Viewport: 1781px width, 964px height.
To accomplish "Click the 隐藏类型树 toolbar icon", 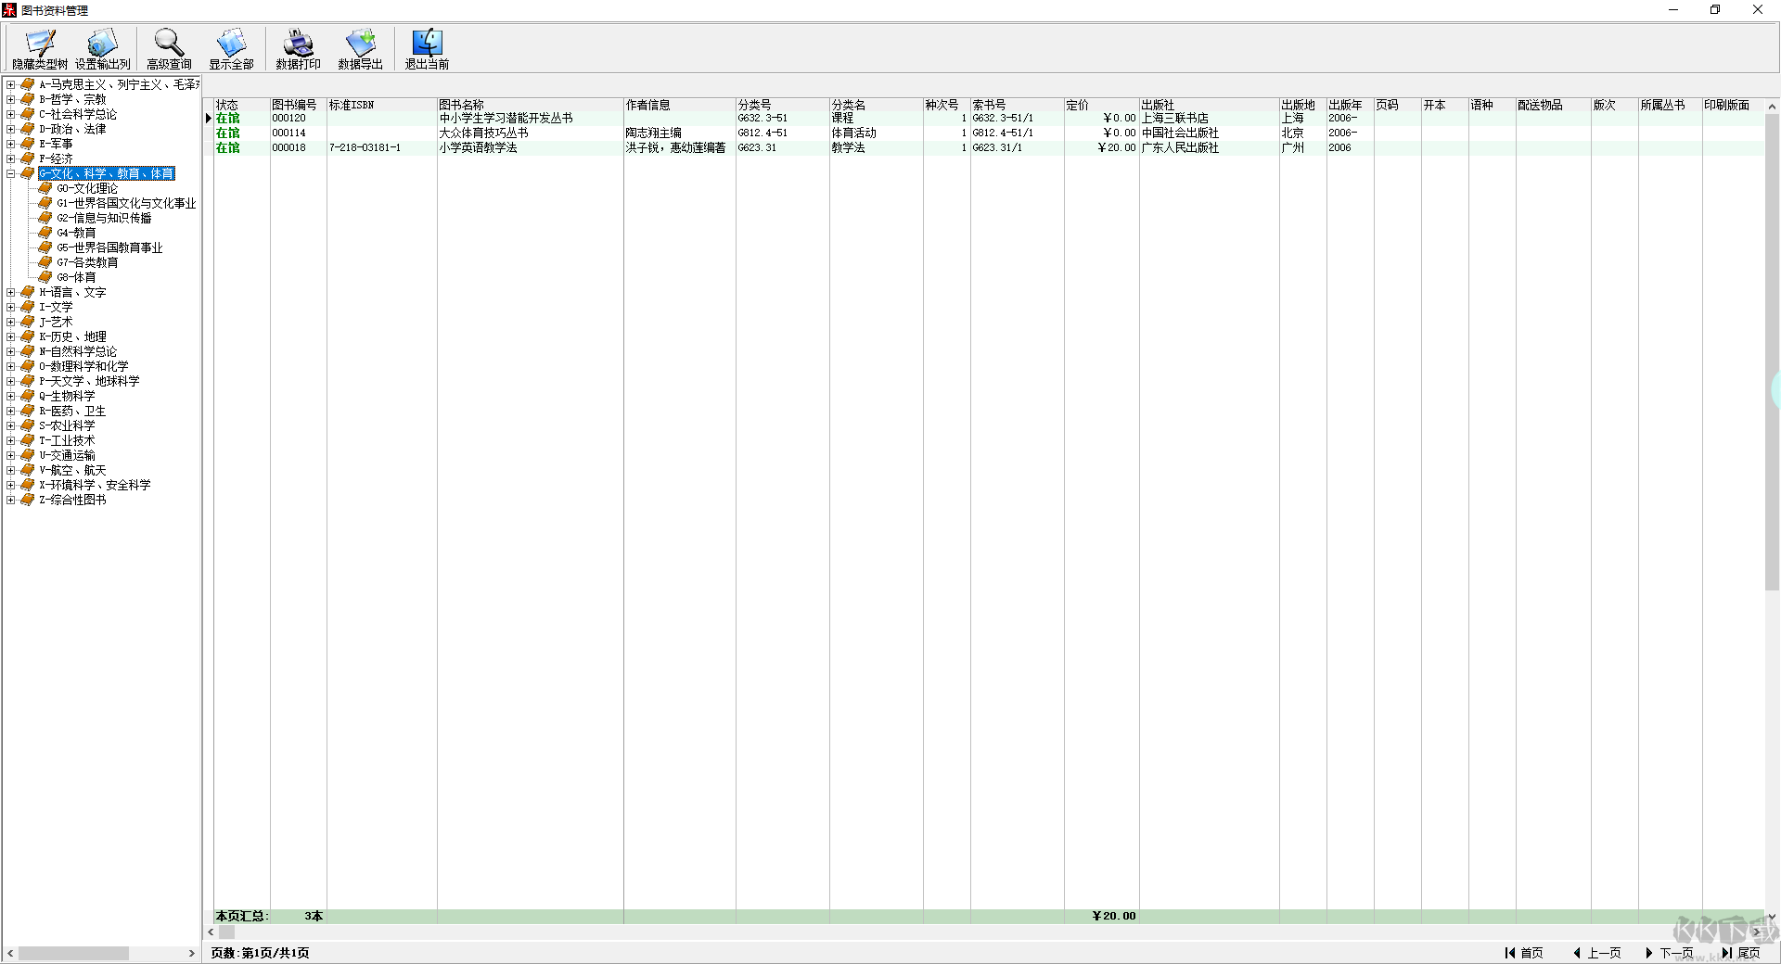I will 40,49.
